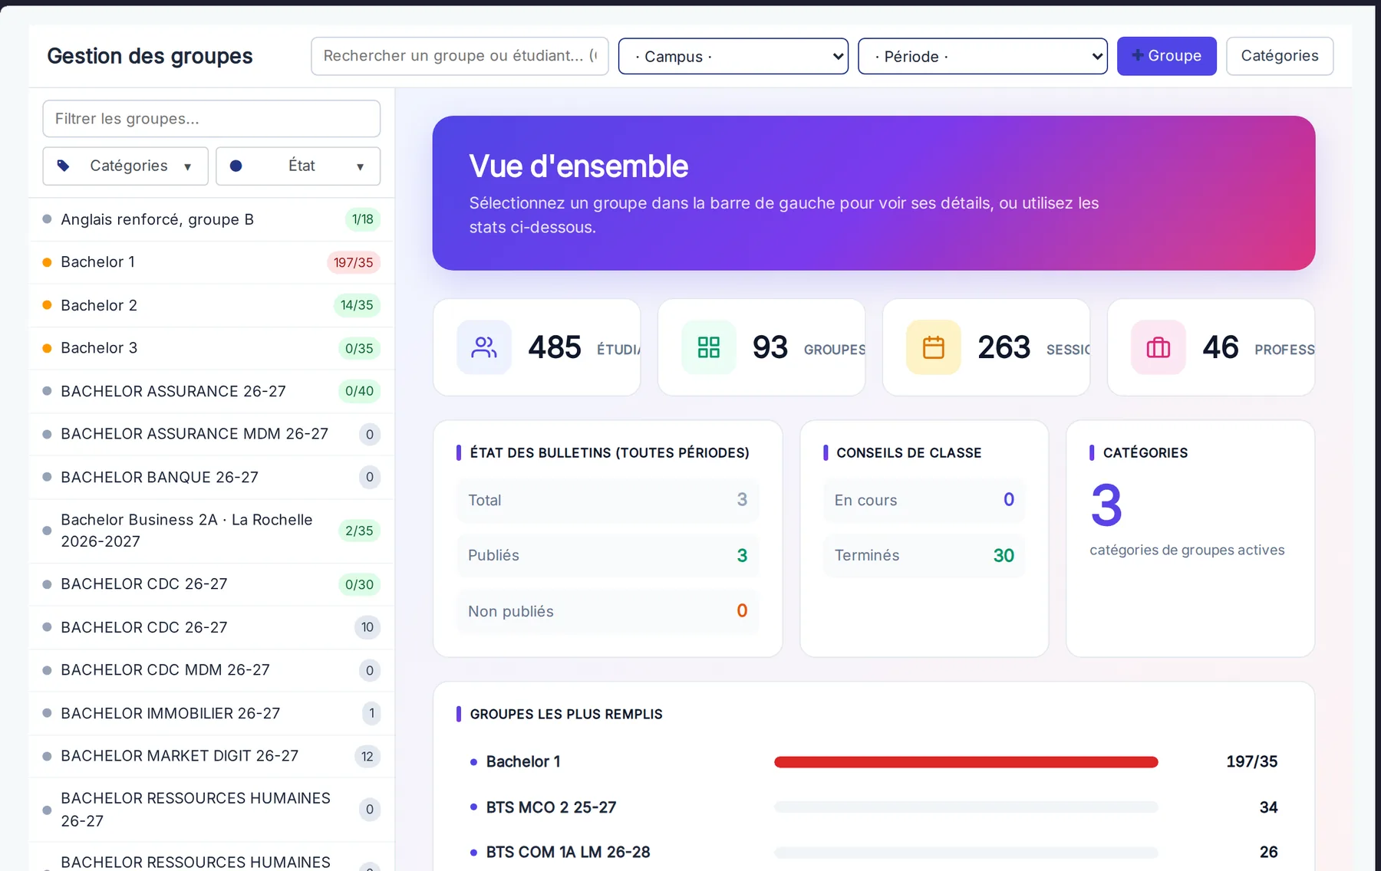Select BACHELOR MARKET DIGIT 26-27

(x=212, y=756)
